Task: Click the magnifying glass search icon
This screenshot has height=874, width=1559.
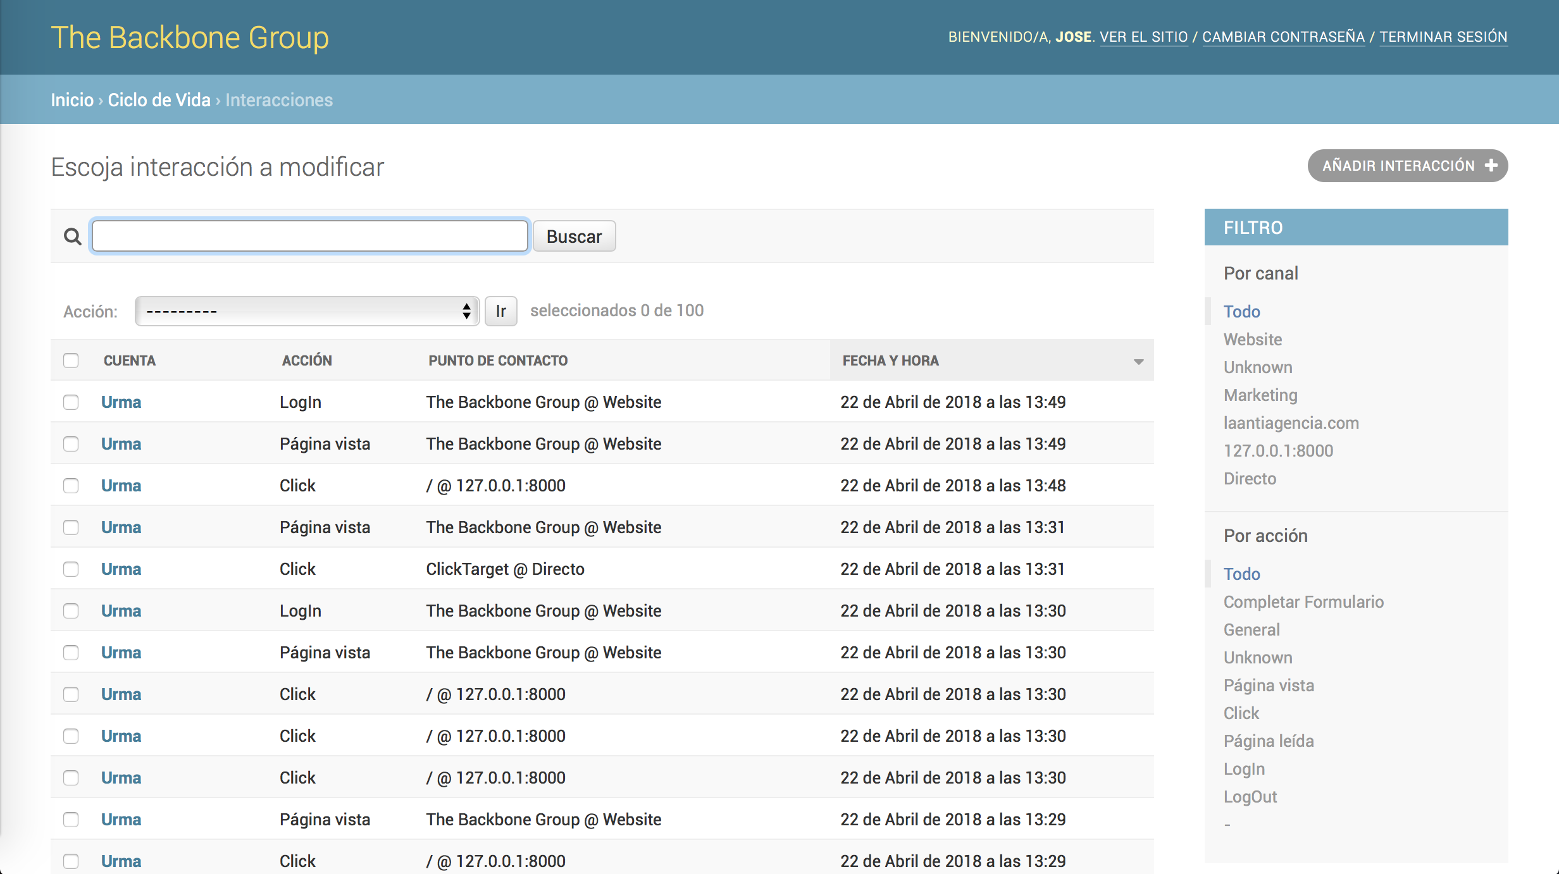Action: pyautogui.click(x=73, y=237)
